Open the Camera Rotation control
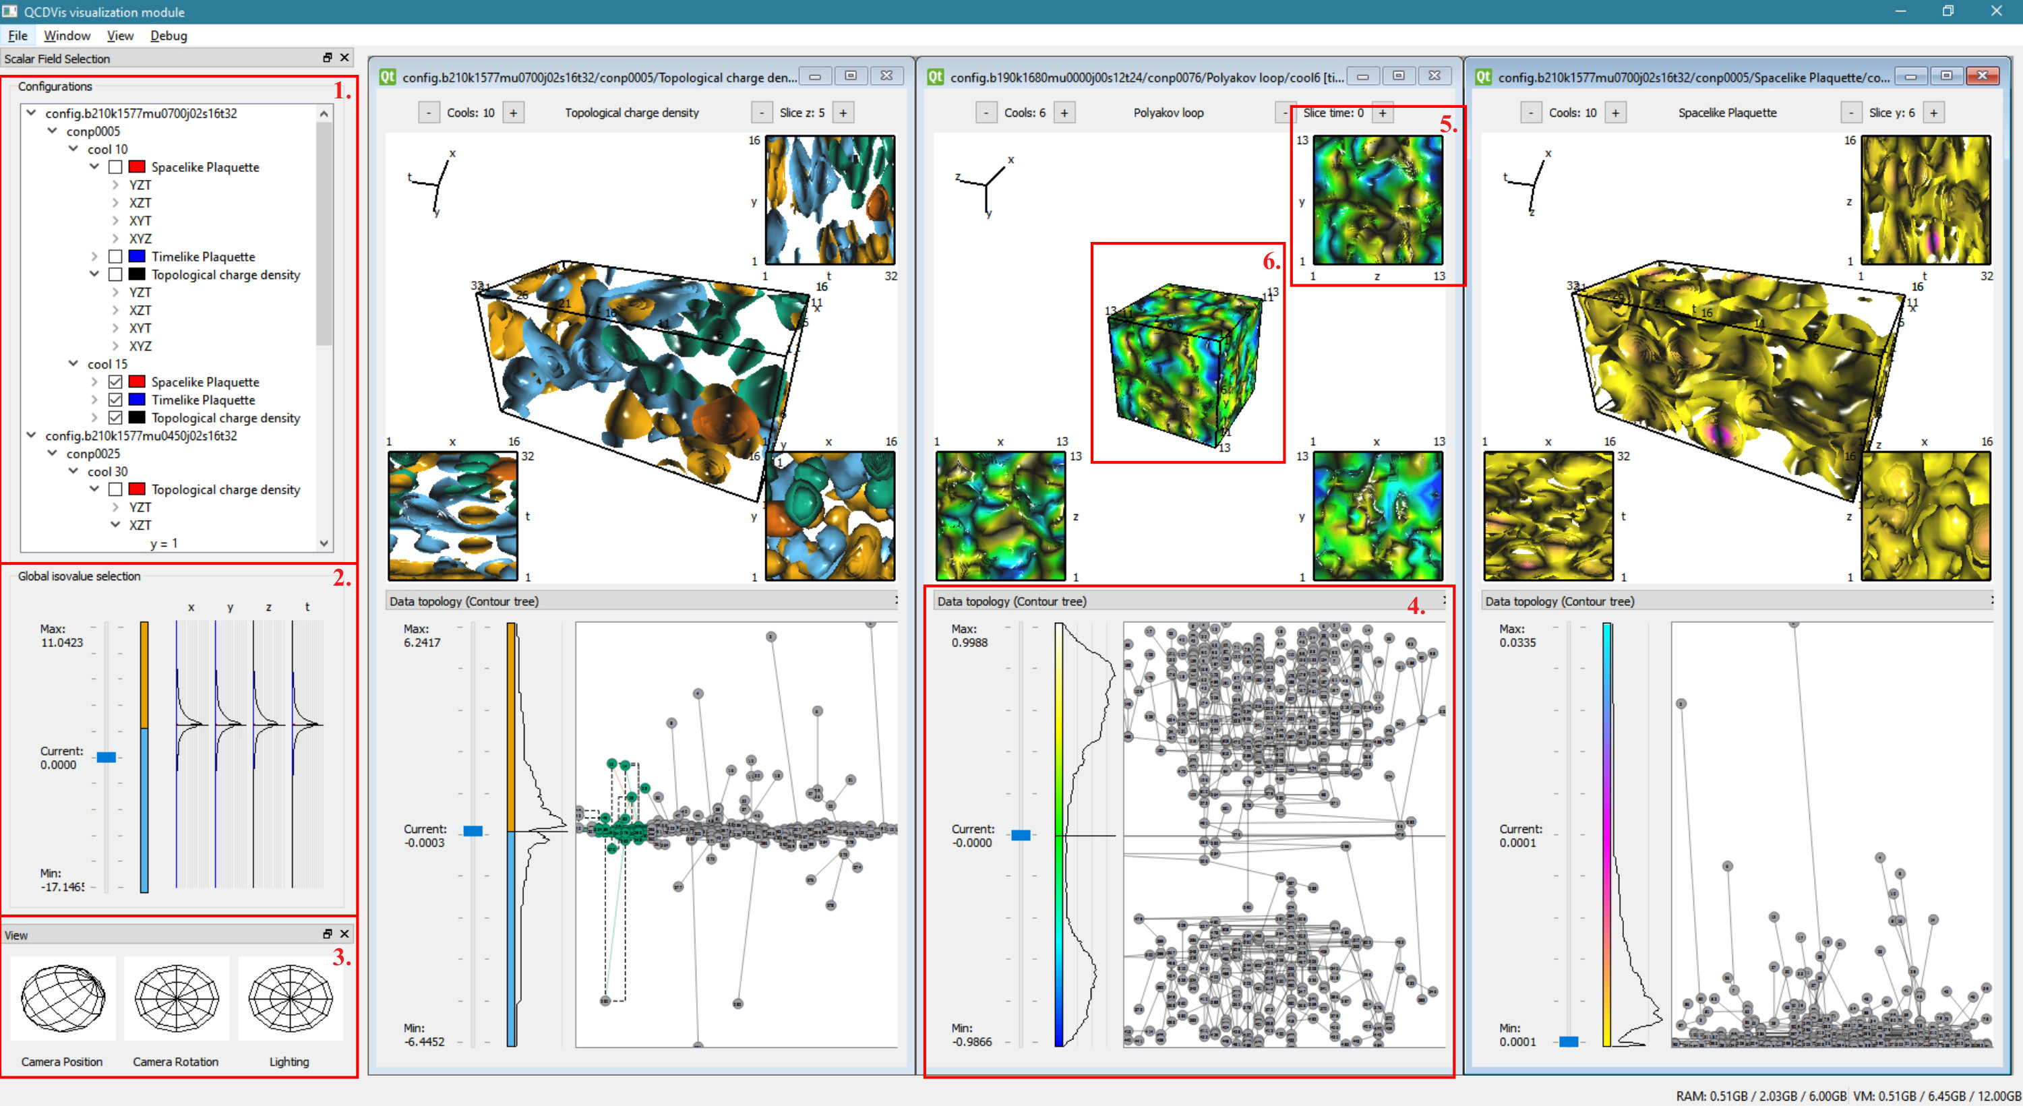Viewport: 2023px width, 1106px height. click(176, 997)
